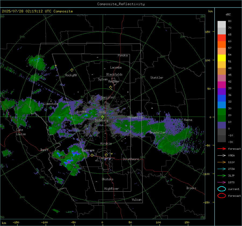Click the RedDeer city label
This screenshot has height=226, width=242.
pos(114,81)
